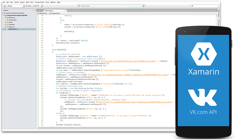
Task: Click the options gear button on the MainActivity.cs row
Action: click(34, 29)
